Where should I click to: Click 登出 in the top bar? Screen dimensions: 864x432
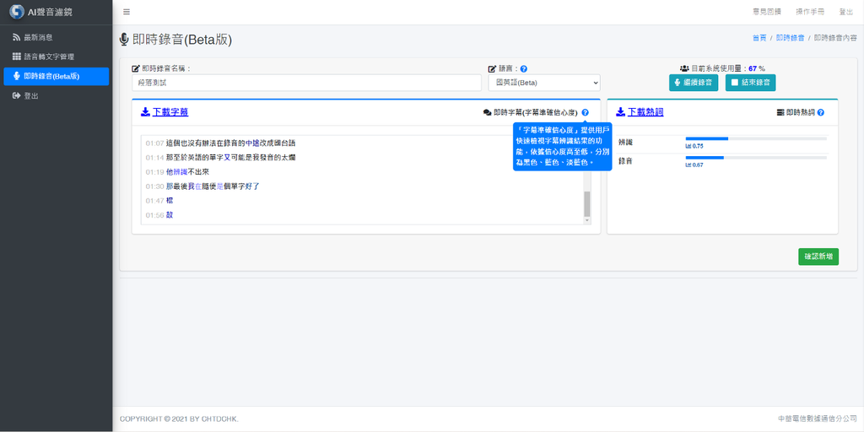pos(846,12)
